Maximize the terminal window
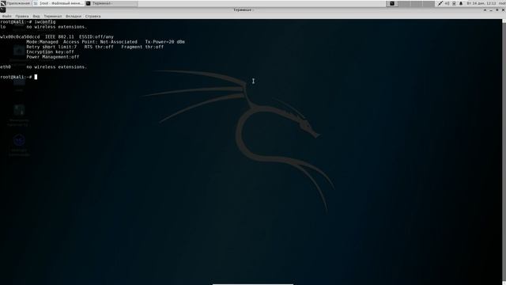506x285 pixels. point(497,10)
